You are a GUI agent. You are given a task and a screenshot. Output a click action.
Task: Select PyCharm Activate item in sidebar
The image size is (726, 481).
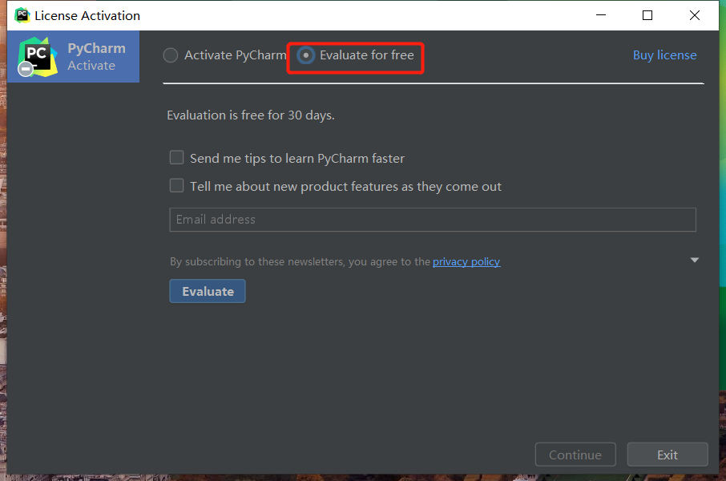(x=73, y=57)
